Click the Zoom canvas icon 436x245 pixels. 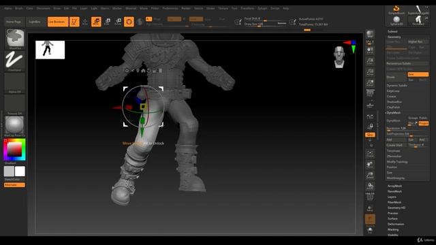pos(370,61)
